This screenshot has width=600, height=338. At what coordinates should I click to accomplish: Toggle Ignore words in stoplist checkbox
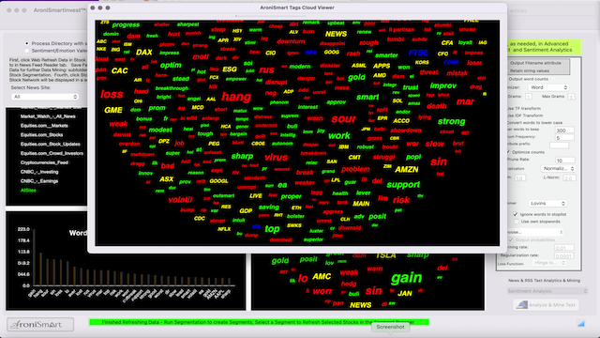515,214
